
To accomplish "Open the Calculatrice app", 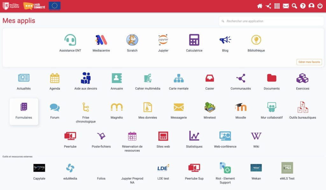I will coord(194,40).
